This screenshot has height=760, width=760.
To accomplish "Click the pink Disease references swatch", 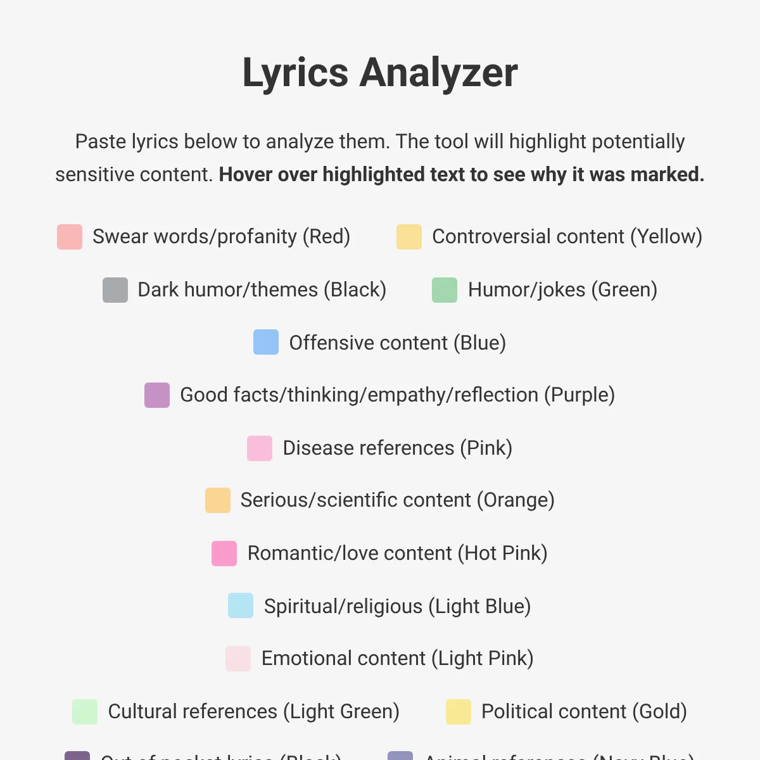I will pos(260,448).
